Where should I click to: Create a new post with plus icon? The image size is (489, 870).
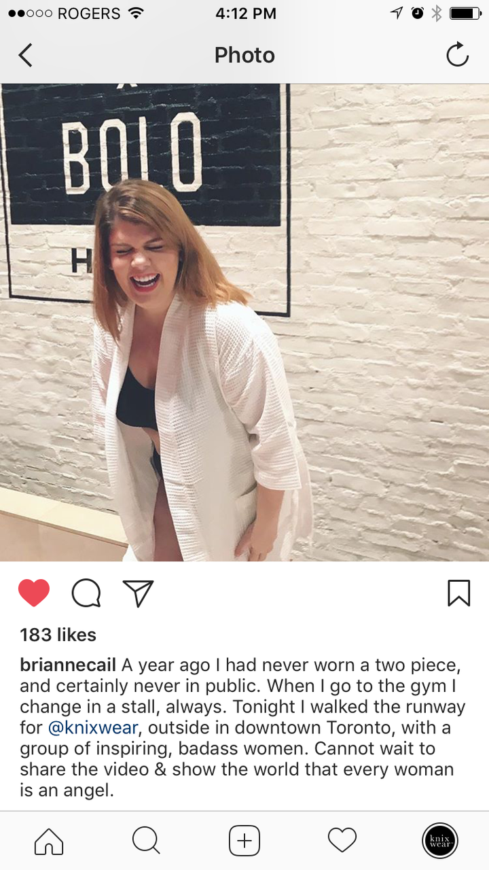tap(244, 841)
